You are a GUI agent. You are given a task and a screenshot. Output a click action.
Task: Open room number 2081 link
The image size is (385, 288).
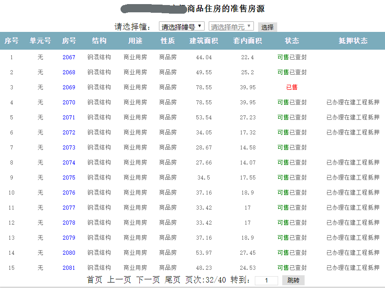(69, 268)
